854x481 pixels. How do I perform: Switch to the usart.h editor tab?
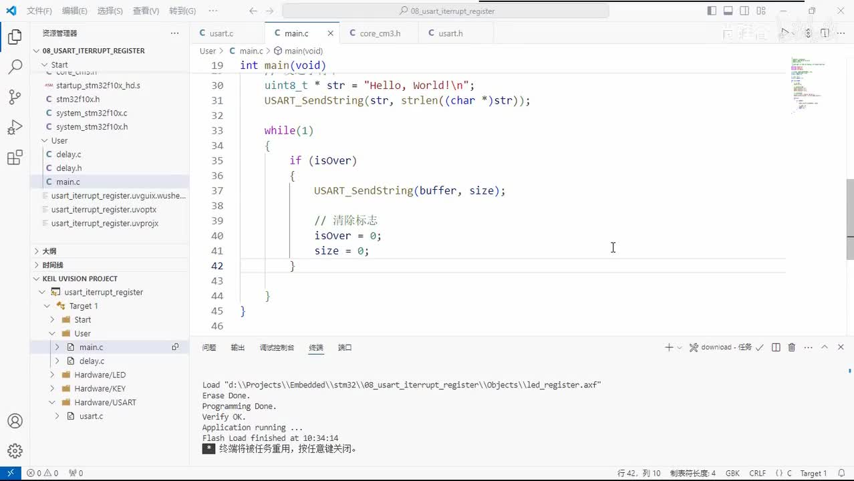pos(450,33)
